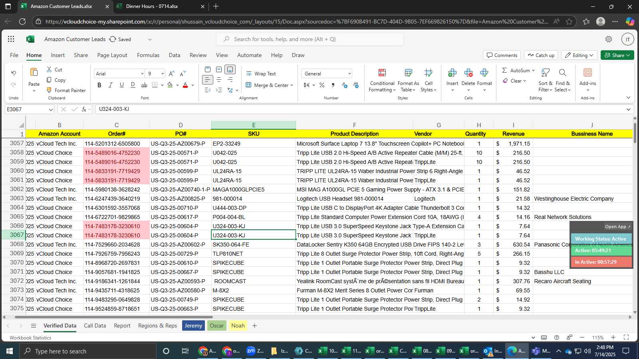Toggle Underline formatting

pos(122,85)
